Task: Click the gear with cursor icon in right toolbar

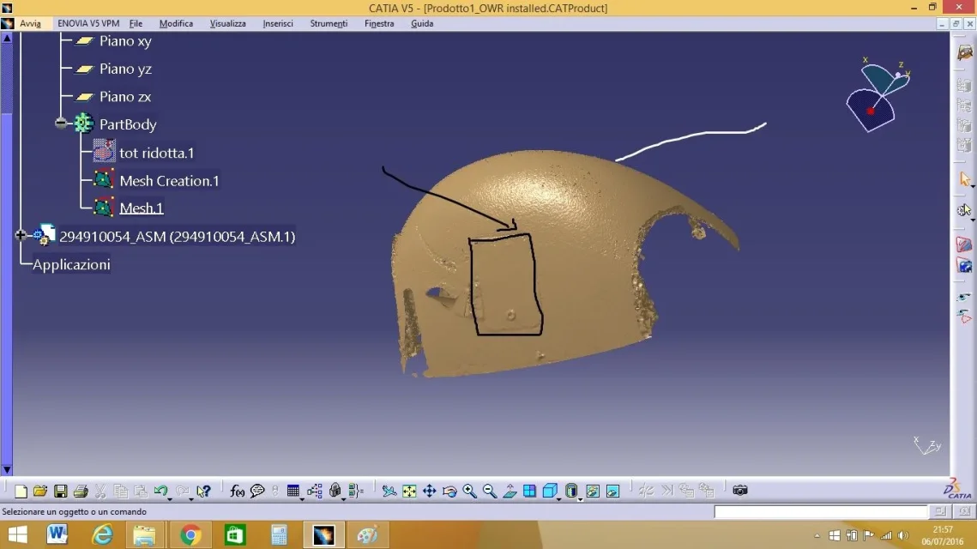Action: [x=964, y=210]
